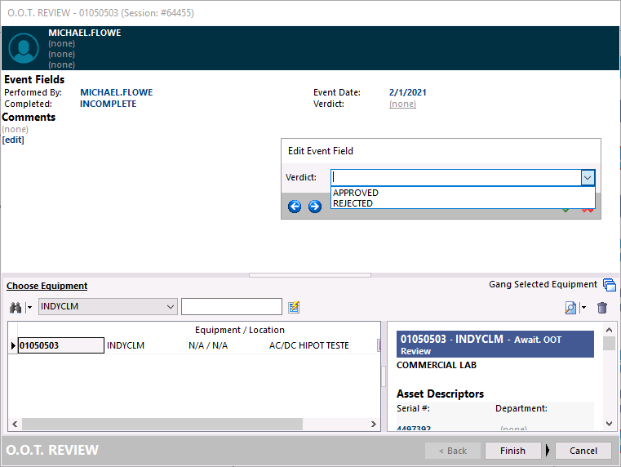Go to next field with right arrow
621x467 pixels.
click(x=314, y=207)
